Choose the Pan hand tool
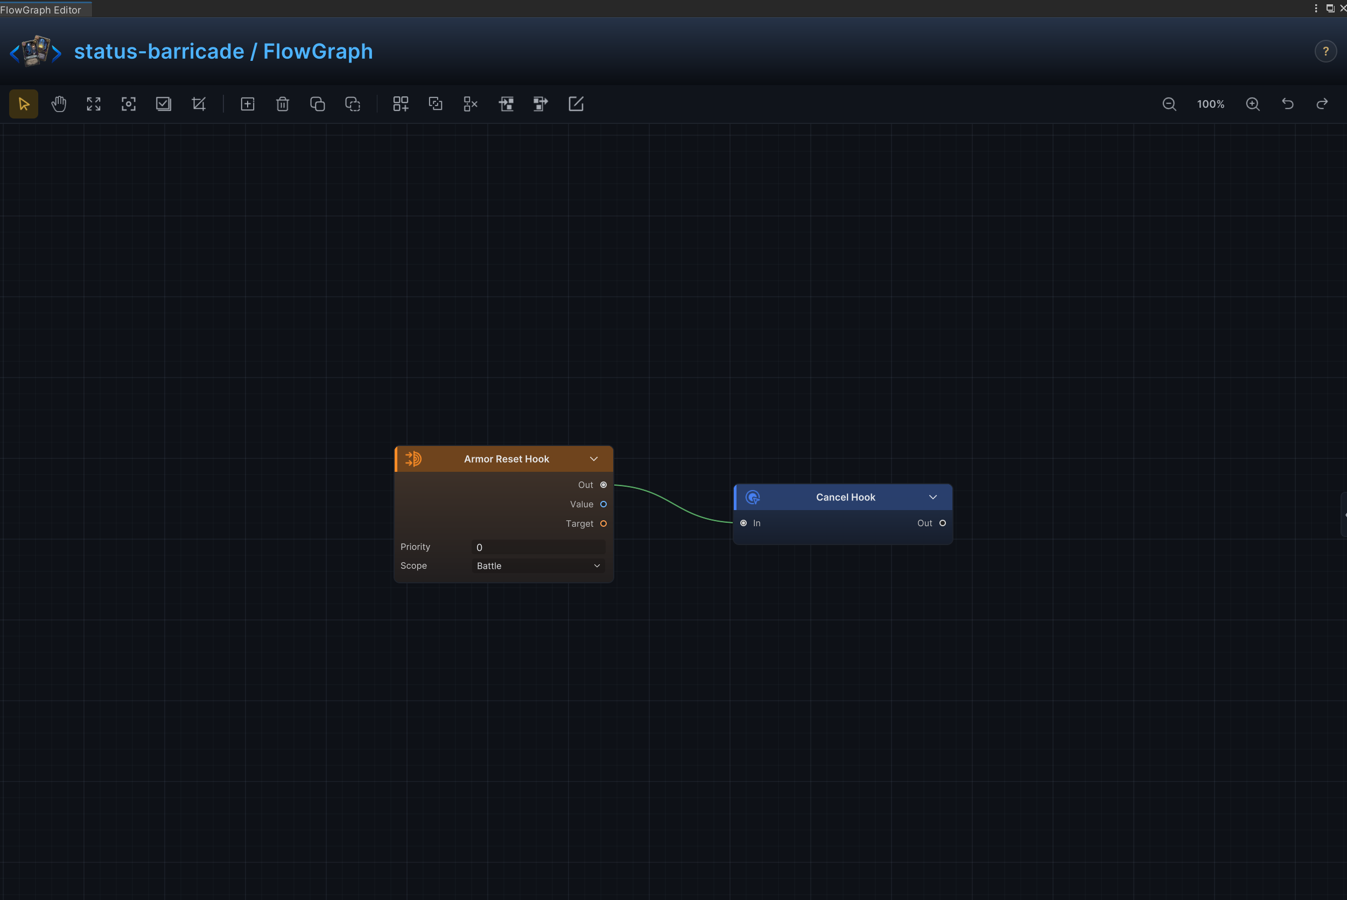 pyautogui.click(x=59, y=104)
